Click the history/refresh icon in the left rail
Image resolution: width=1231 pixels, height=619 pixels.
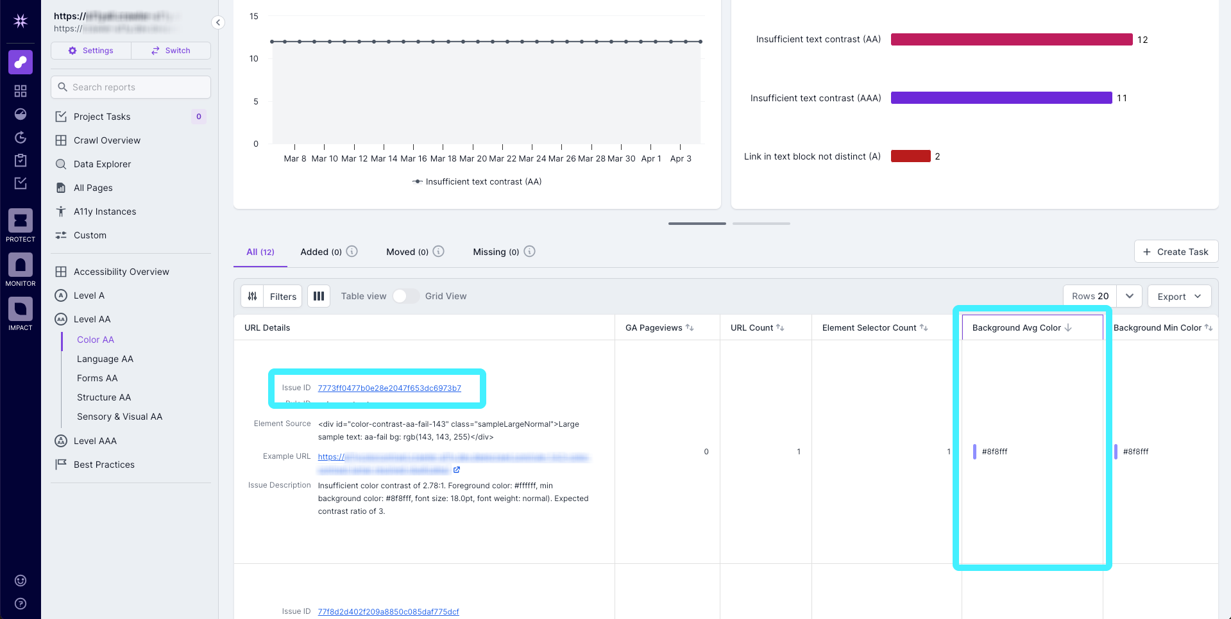coord(20,137)
